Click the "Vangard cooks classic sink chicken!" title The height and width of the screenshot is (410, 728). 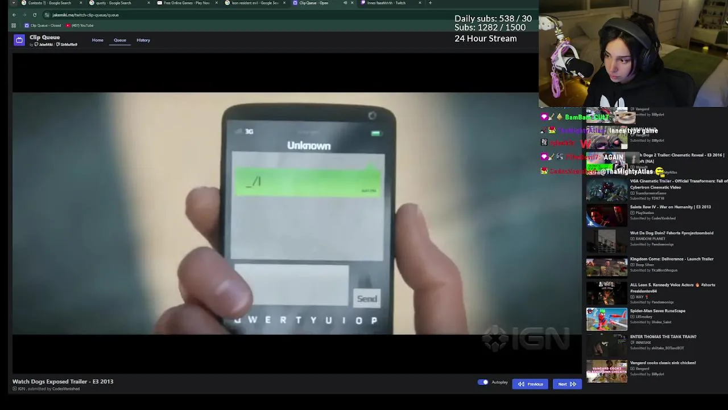(x=663, y=363)
